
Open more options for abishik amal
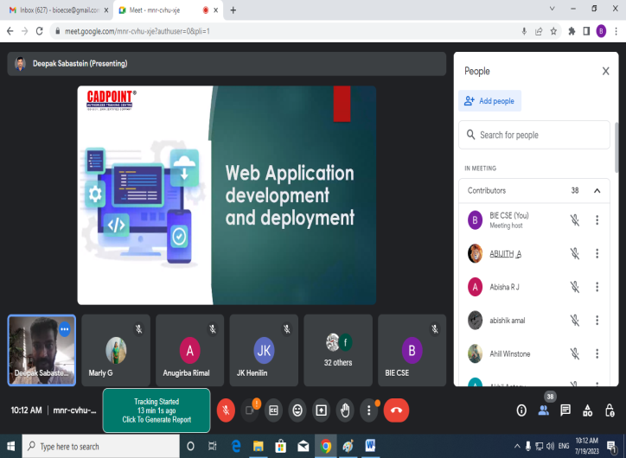click(x=597, y=320)
